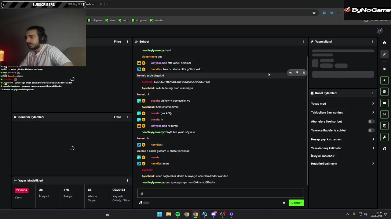Click the note page icon in right sidebar
Screen dimensions: 391x219
pos(384,92)
